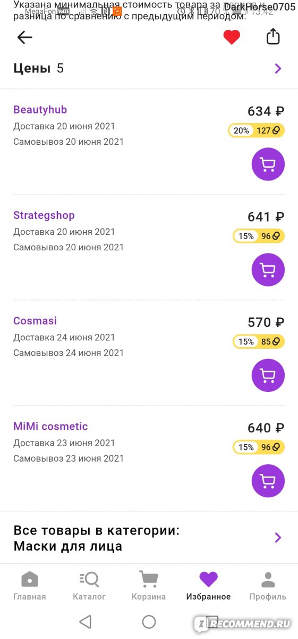Toggle the red heart favorite icon
This screenshot has width=298, height=639.
[x=232, y=37]
